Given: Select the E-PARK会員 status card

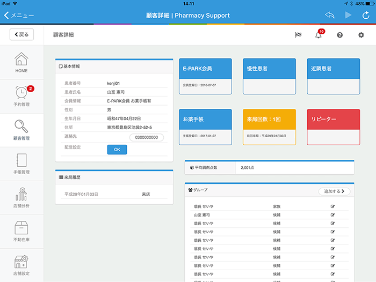Looking at the screenshot, I should (205, 76).
